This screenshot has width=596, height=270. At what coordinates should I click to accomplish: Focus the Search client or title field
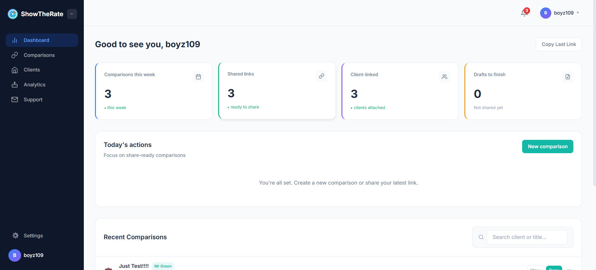coord(527,237)
